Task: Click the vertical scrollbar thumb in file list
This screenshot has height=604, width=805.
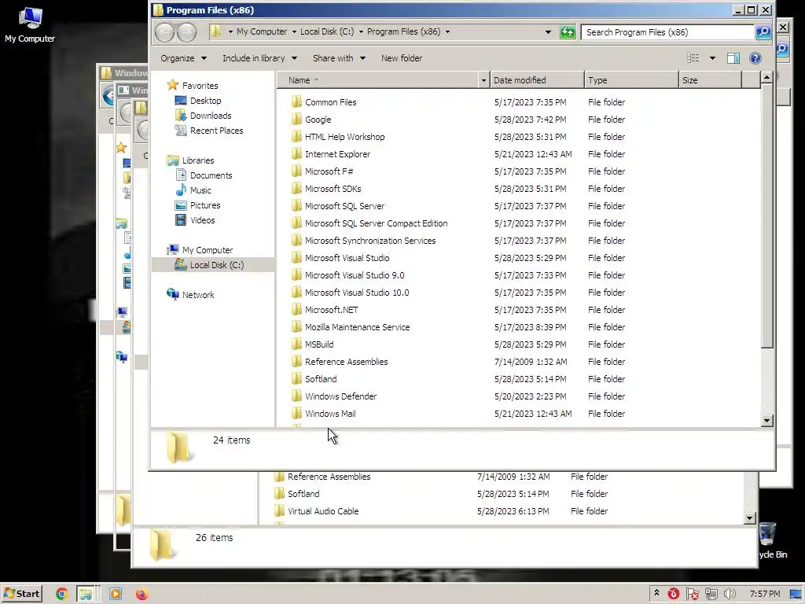Action: (x=766, y=215)
